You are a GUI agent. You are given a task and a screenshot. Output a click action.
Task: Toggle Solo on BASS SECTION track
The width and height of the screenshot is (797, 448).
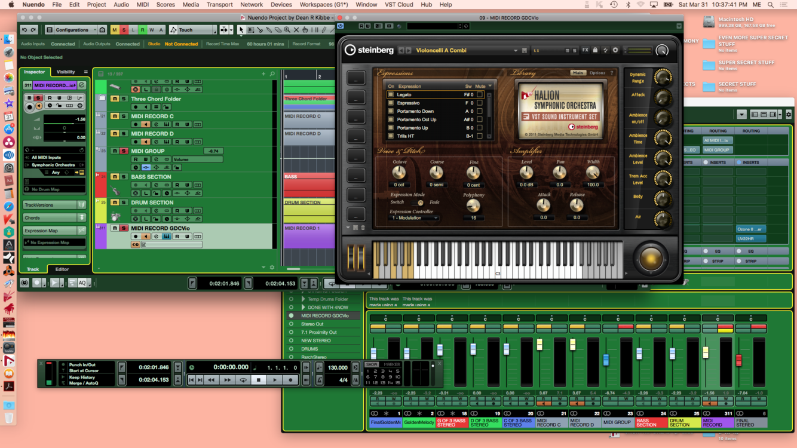pos(124,177)
